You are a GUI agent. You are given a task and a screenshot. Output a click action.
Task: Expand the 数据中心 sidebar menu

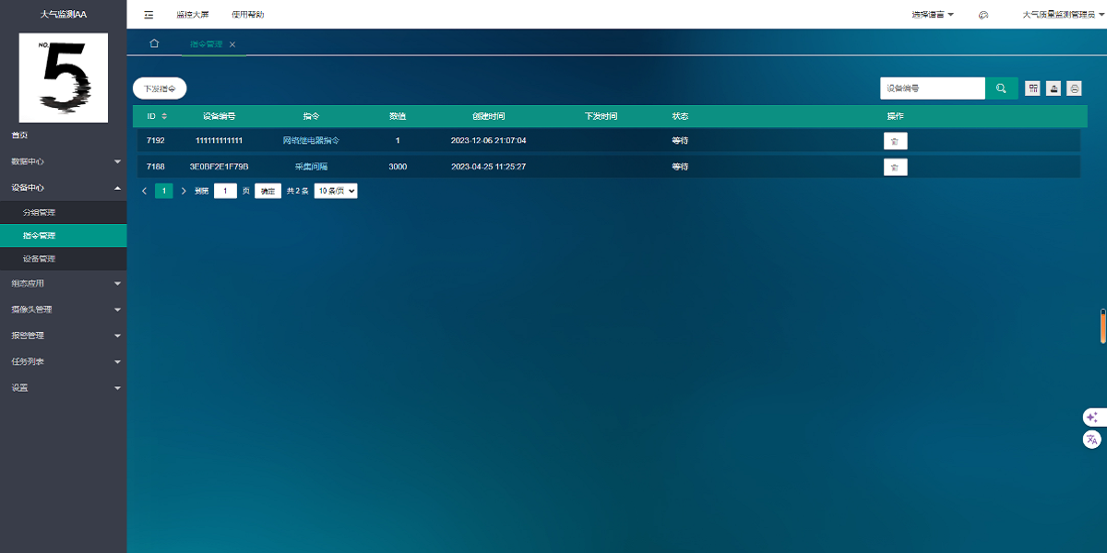[x=63, y=161]
